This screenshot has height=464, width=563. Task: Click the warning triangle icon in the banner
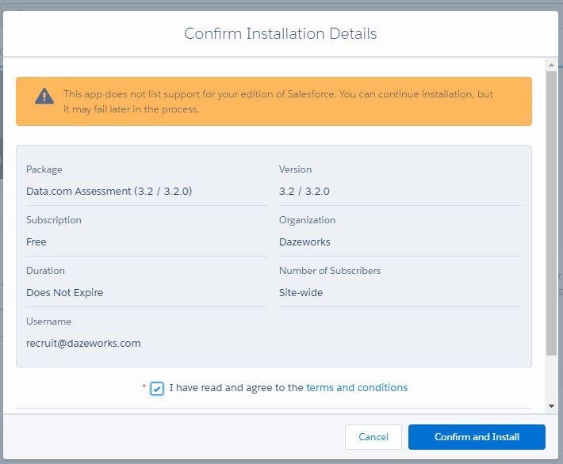click(44, 96)
